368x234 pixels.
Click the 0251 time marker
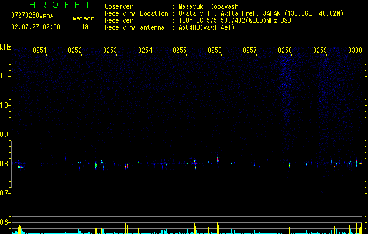tap(40, 50)
